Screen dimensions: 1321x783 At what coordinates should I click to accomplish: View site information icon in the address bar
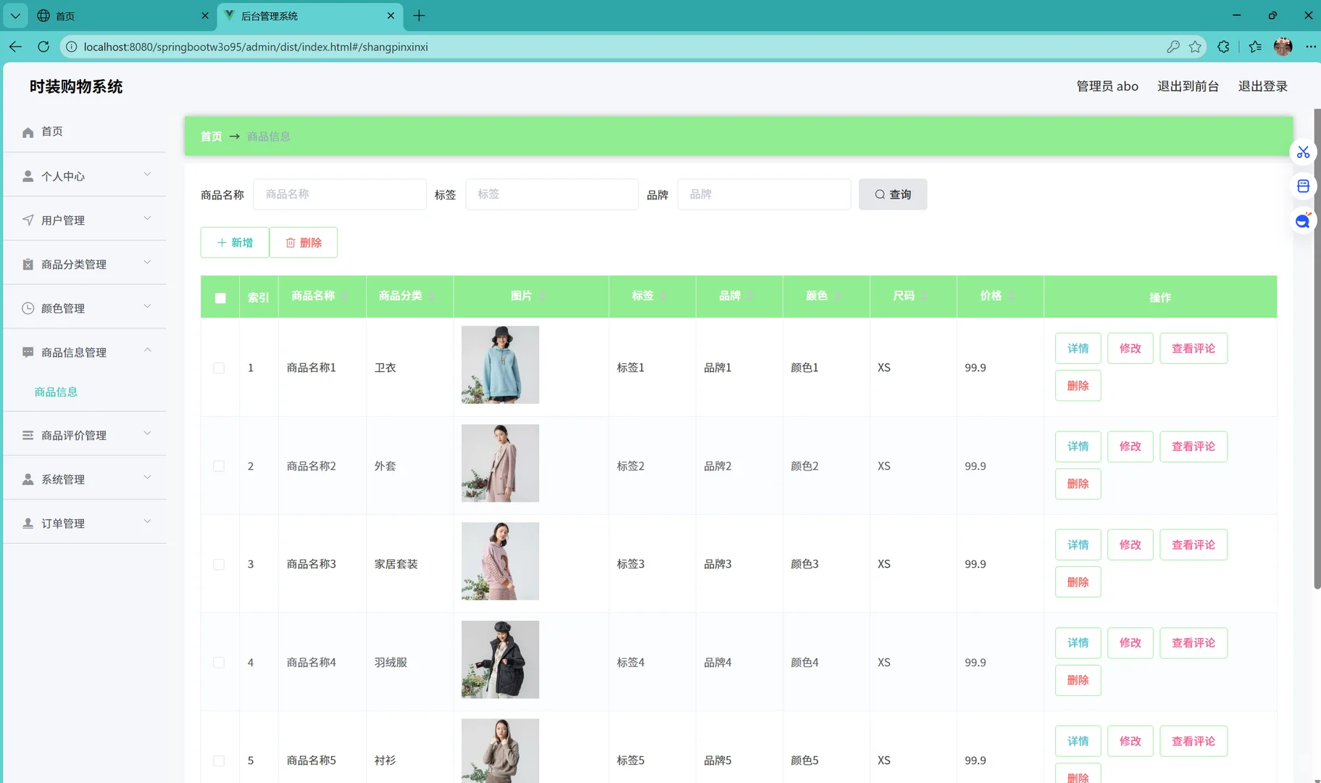[x=71, y=47]
